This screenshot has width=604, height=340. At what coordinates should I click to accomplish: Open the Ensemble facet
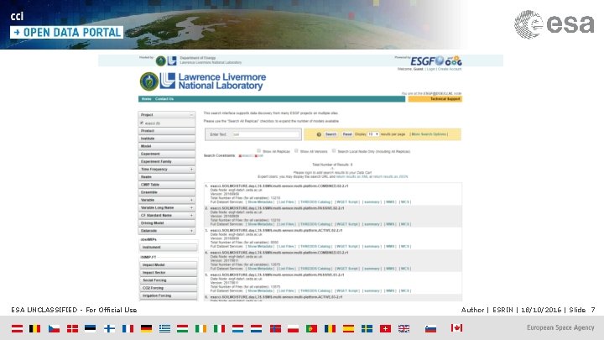[x=166, y=192]
